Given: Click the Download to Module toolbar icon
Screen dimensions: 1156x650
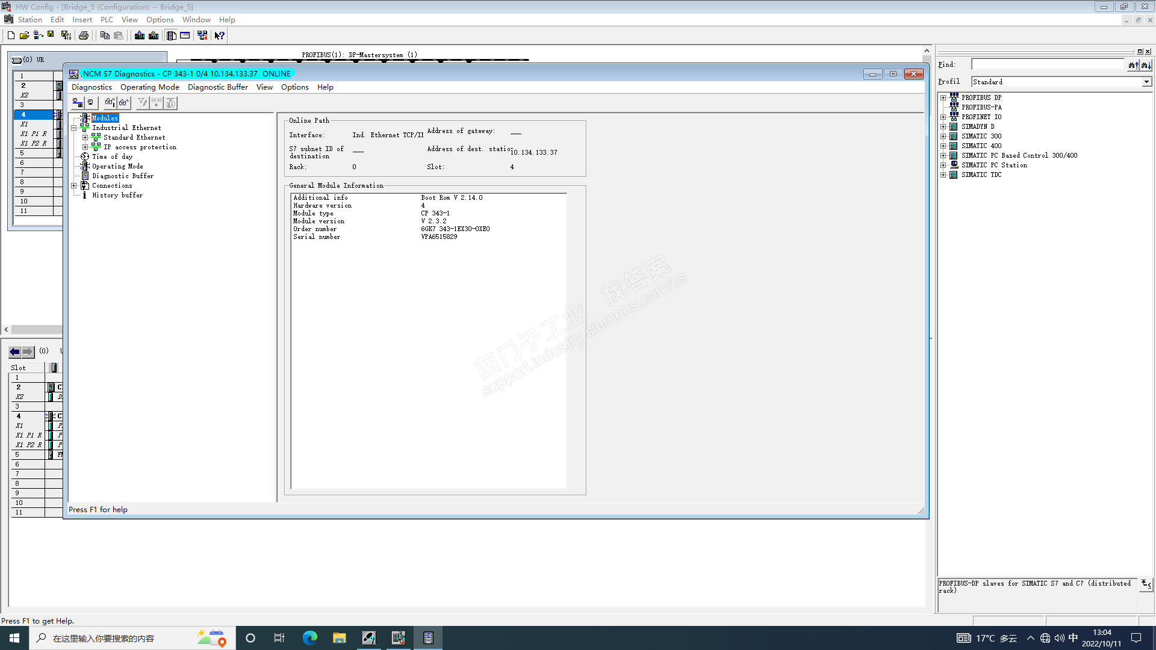Looking at the screenshot, I should tap(140, 36).
